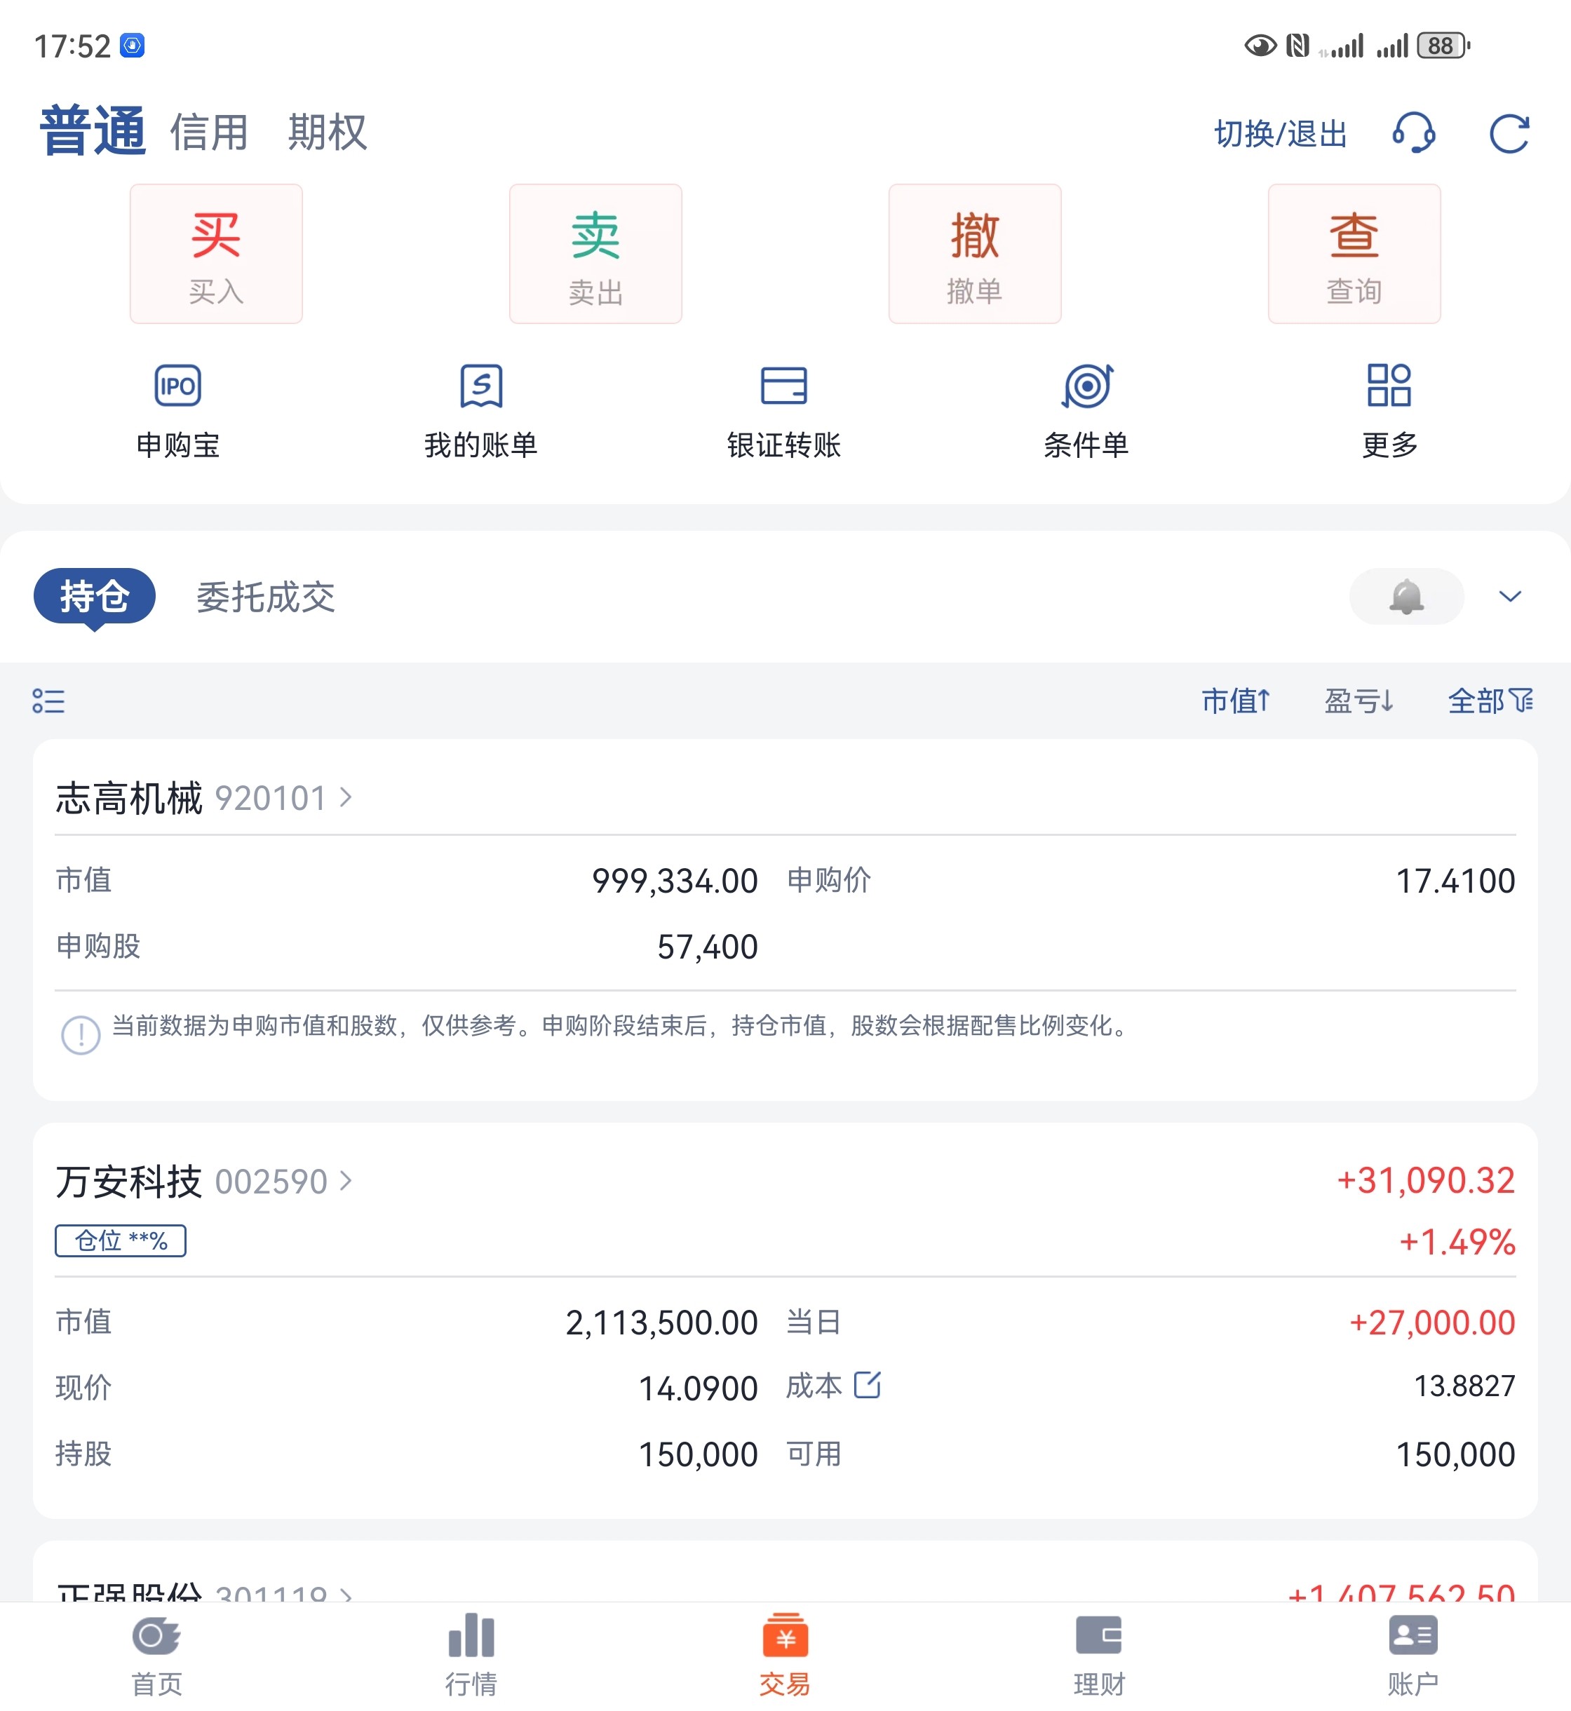Open the 撤单 cancel-order button
This screenshot has height=1711, width=1571.
click(x=974, y=253)
